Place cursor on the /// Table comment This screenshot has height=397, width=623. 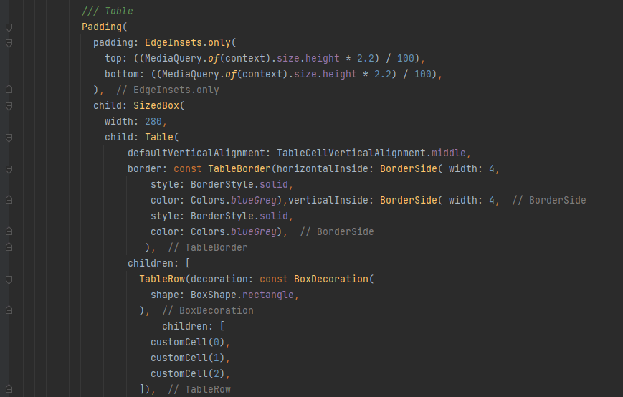coord(108,11)
